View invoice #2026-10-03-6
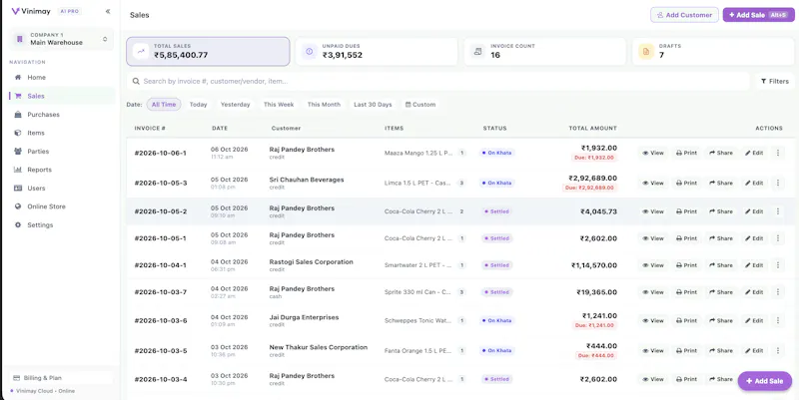The width and height of the screenshot is (799, 400). (x=653, y=320)
